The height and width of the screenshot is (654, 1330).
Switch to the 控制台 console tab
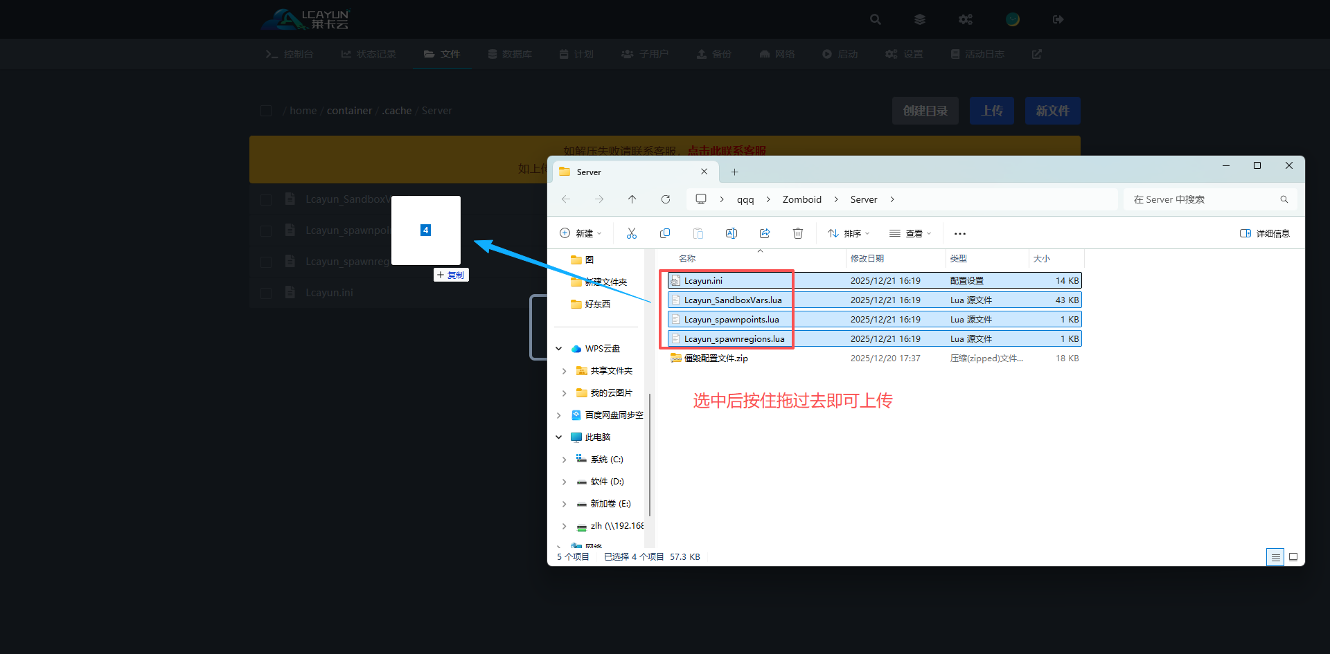coord(290,54)
